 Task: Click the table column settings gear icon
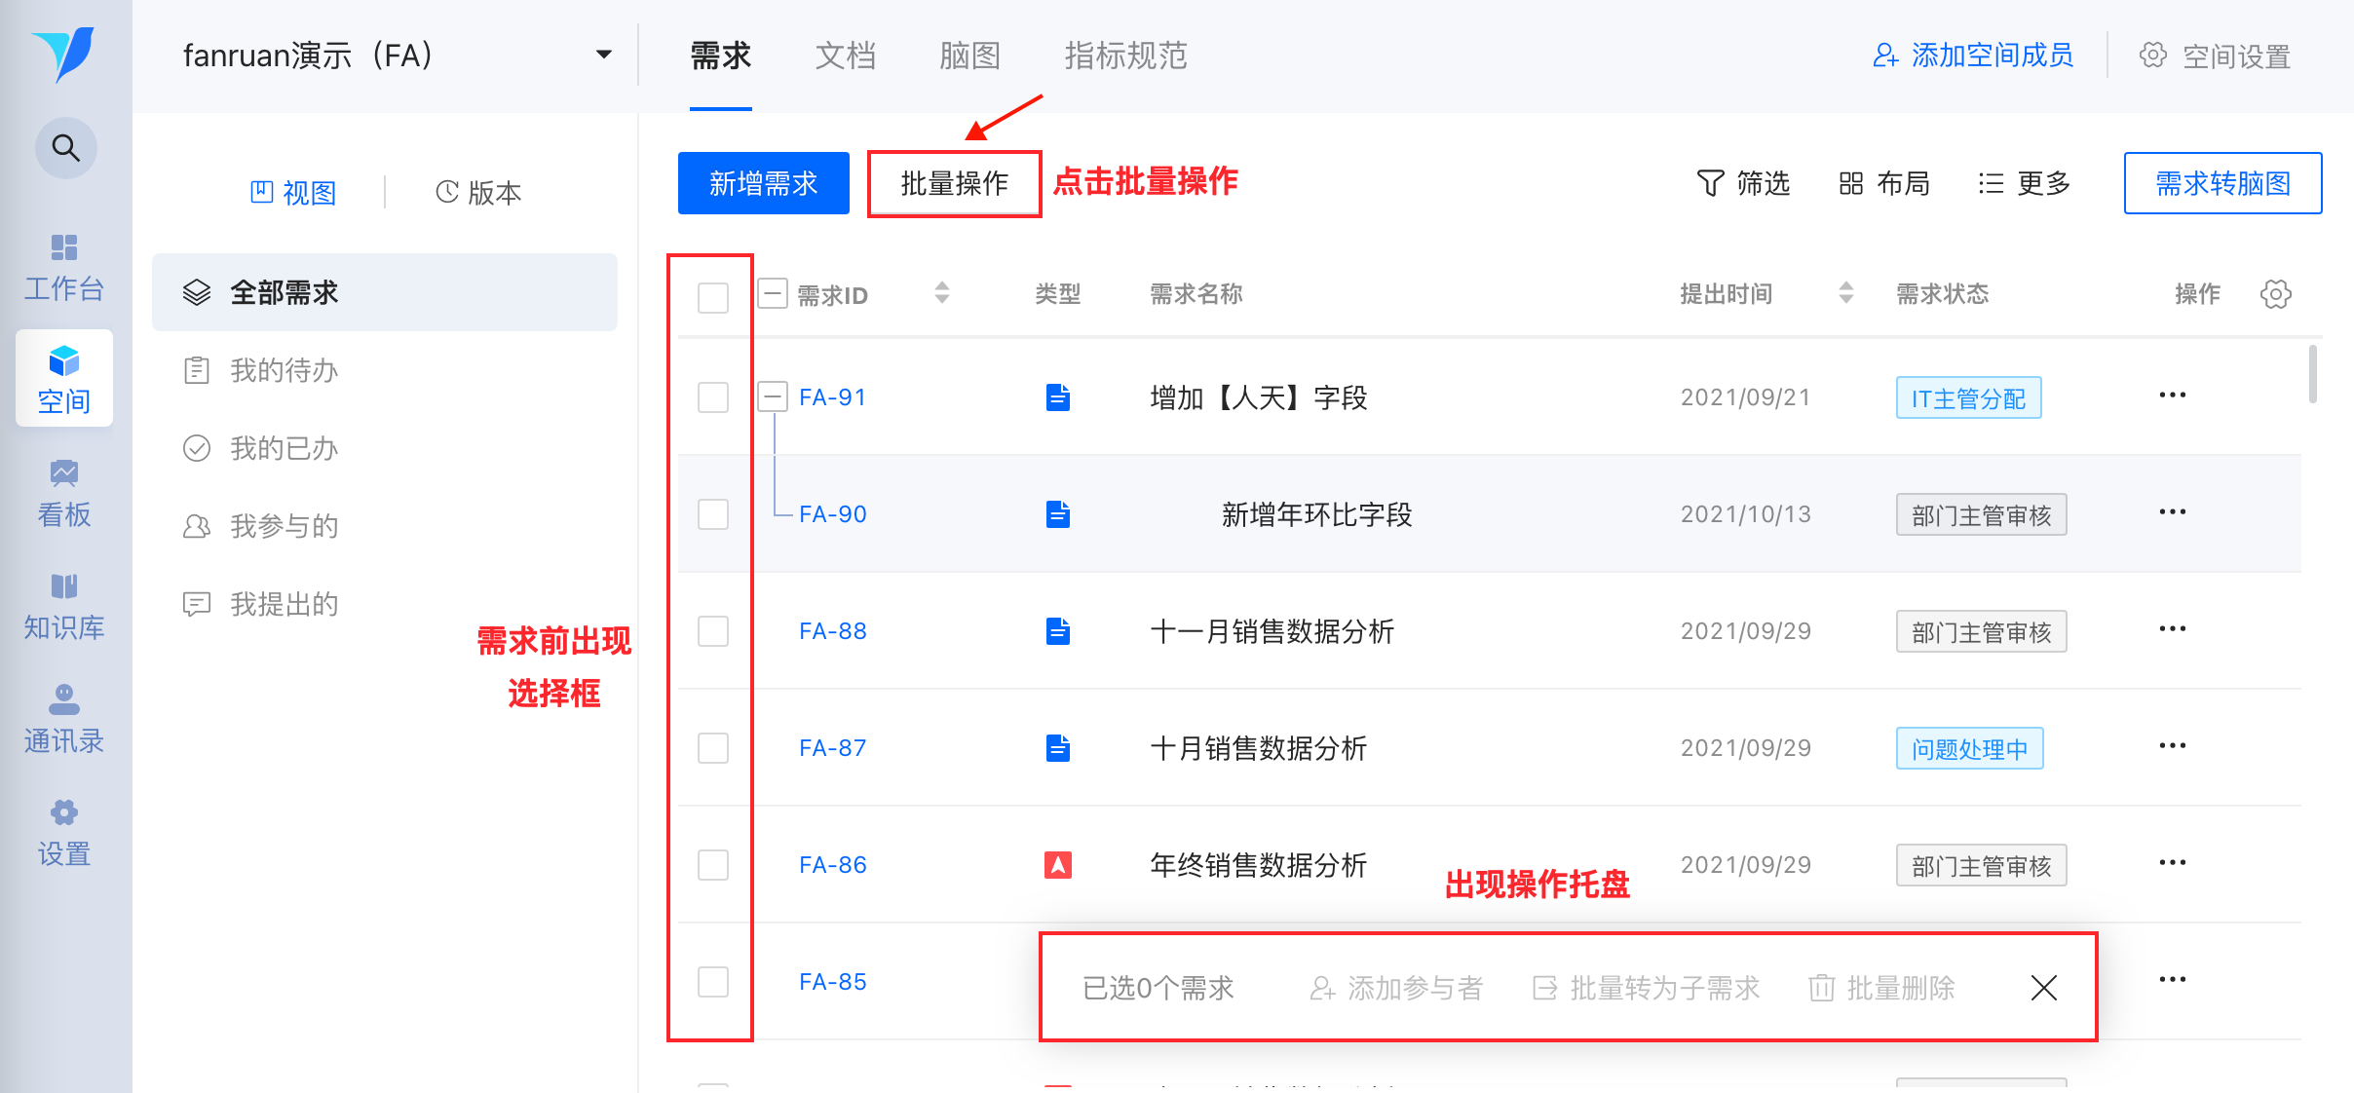(x=2275, y=294)
